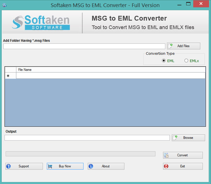Click the Softaken Software logo
This screenshot has width=211, height=184.
tap(41, 22)
